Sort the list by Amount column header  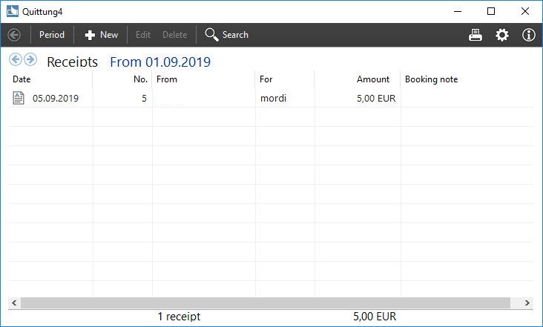pyautogui.click(x=373, y=79)
